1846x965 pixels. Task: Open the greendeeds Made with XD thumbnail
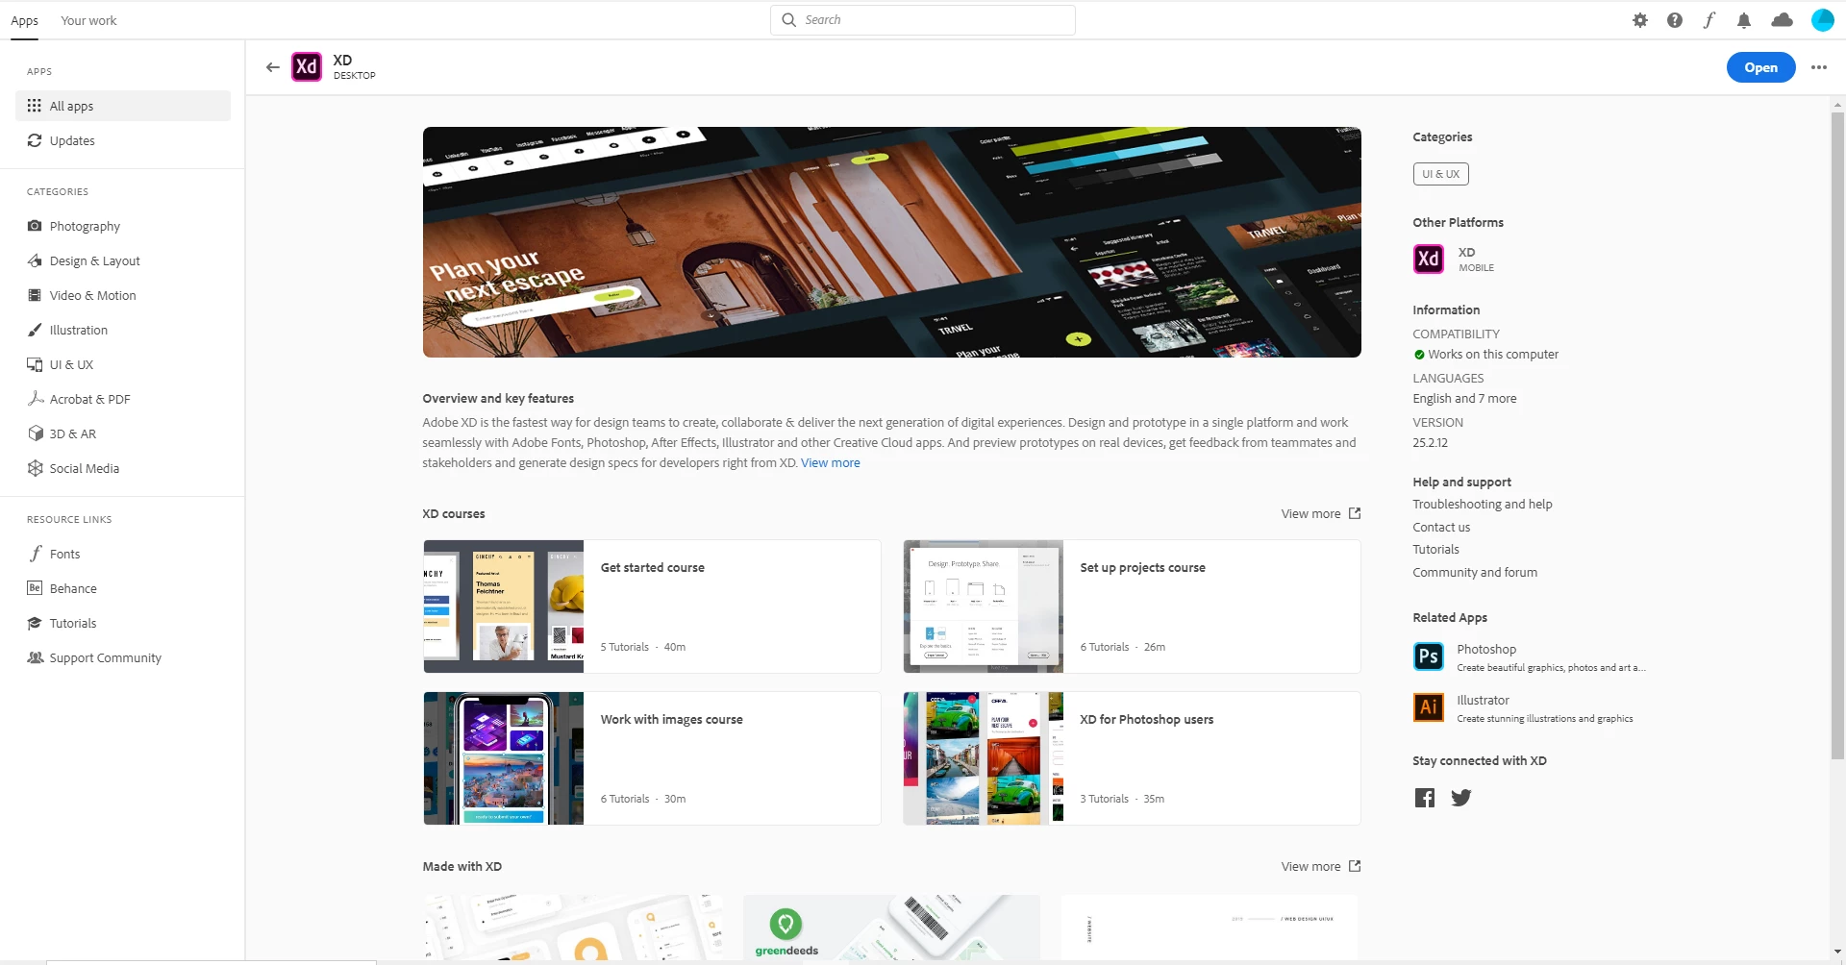(891, 928)
